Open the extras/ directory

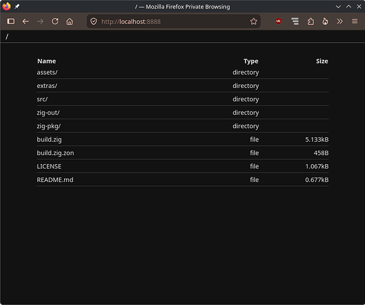[47, 86]
